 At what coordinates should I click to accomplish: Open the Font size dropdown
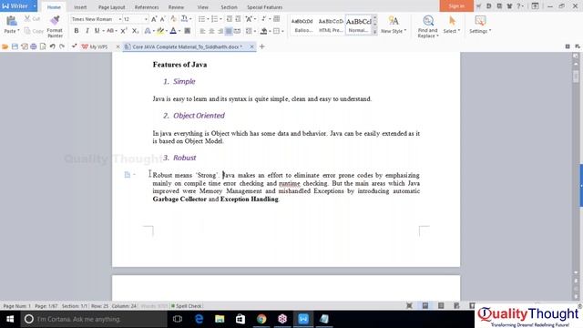pyautogui.click(x=146, y=19)
